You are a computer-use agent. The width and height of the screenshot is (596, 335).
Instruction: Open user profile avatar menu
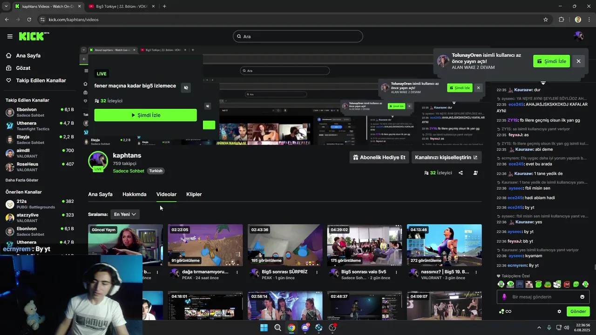[578, 36]
